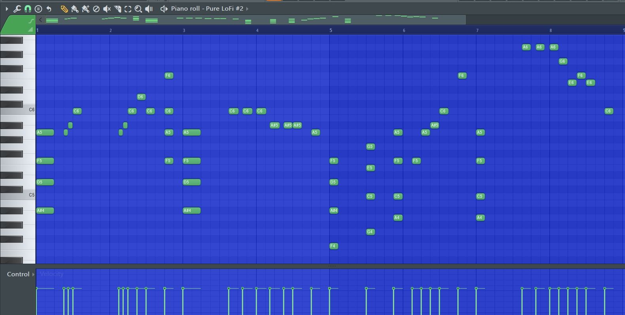
Task: Click the panel divider grip above Control
Action: click(x=332, y=266)
